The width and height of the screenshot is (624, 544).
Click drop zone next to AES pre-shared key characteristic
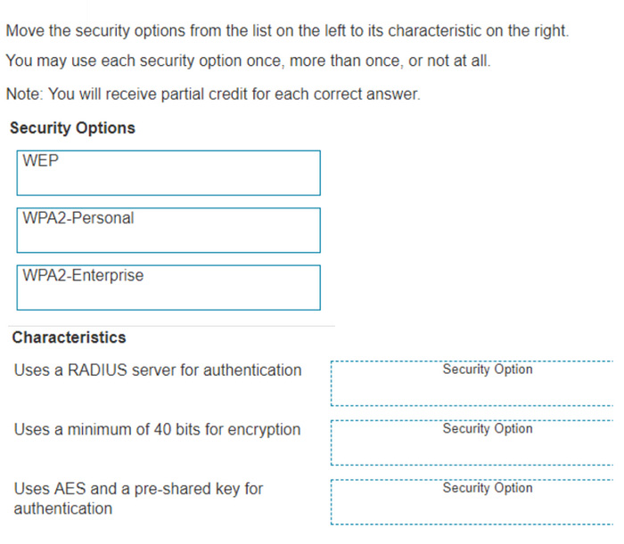472,502
